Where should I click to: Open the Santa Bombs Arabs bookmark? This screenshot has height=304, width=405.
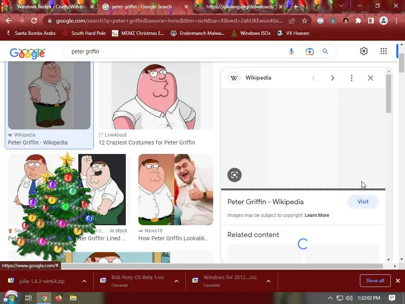[x=31, y=33]
